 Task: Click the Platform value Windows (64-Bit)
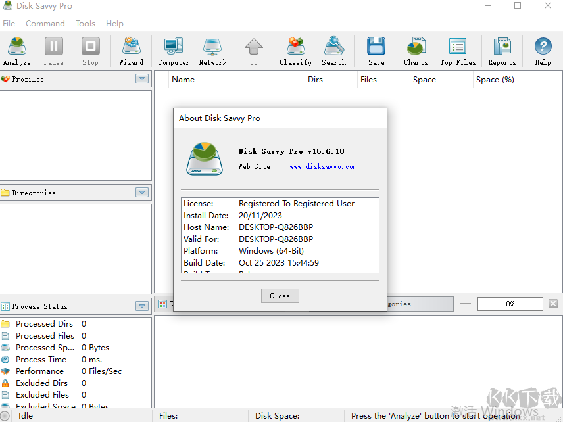click(271, 251)
